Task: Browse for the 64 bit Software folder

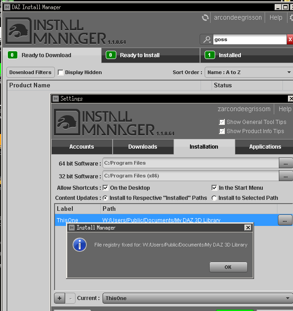Action: [x=286, y=163]
